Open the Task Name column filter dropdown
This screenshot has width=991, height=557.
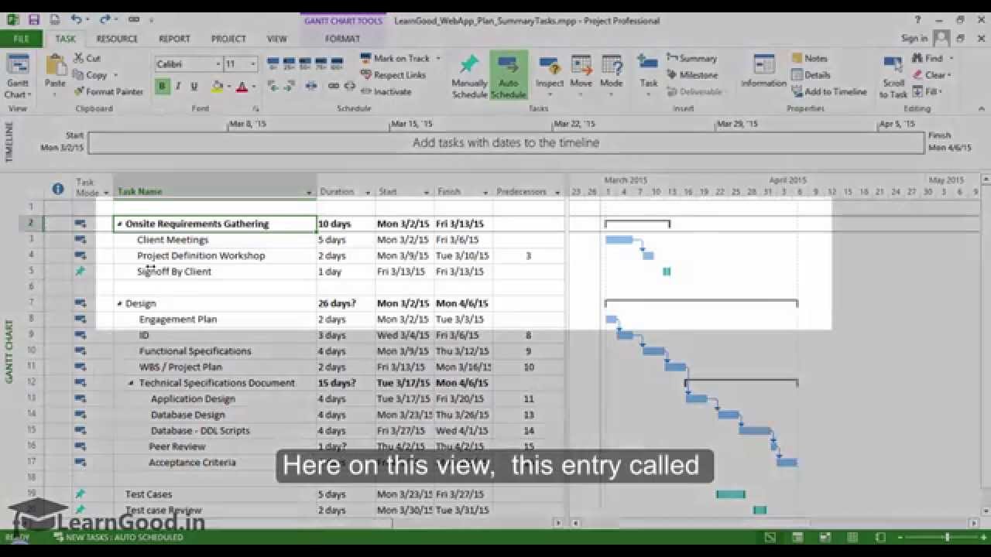[x=309, y=192]
